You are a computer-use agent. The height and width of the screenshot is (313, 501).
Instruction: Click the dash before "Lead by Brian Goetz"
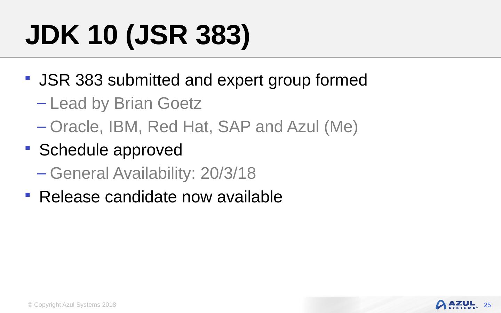(41, 103)
